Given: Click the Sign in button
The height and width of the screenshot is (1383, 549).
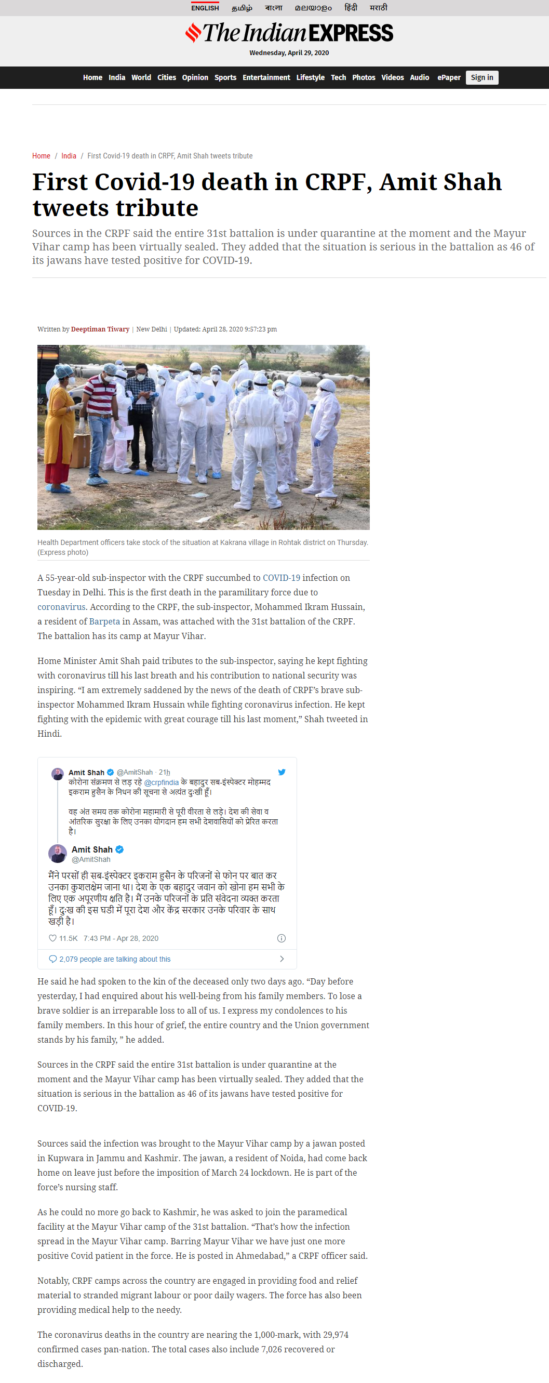Looking at the screenshot, I should click(482, 77).
